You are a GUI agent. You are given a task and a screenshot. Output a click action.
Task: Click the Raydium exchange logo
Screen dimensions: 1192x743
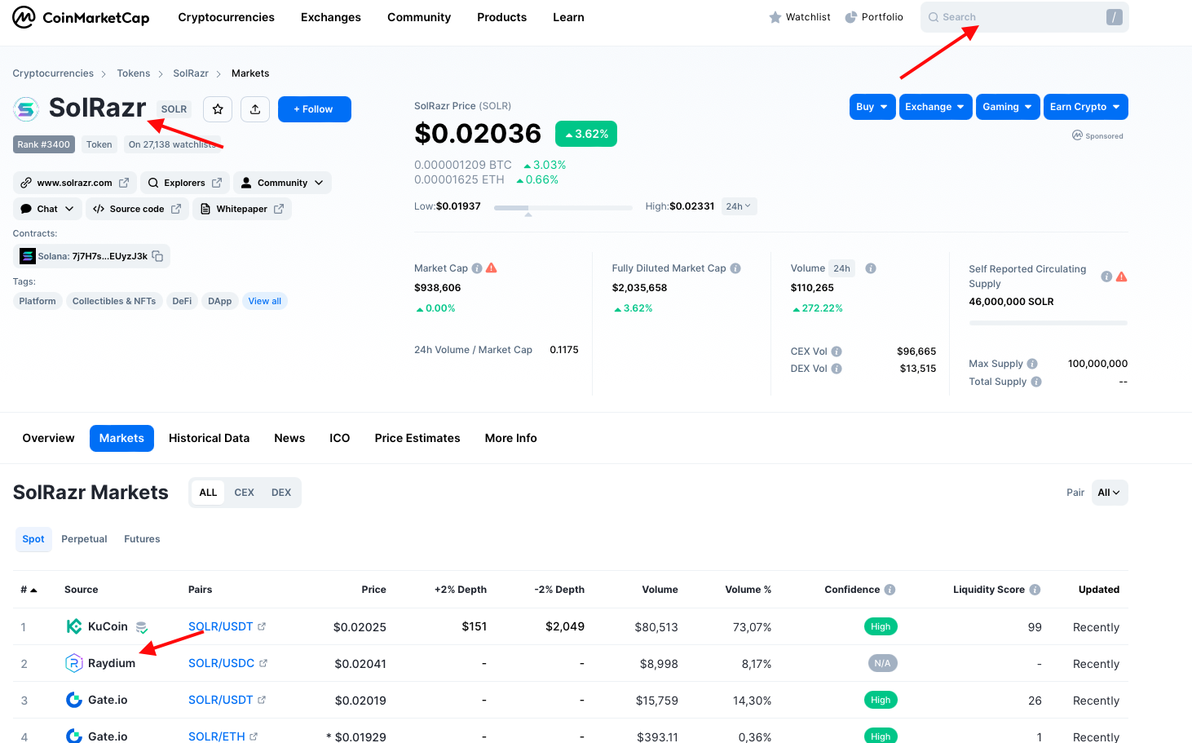click(x=74, y=663)
